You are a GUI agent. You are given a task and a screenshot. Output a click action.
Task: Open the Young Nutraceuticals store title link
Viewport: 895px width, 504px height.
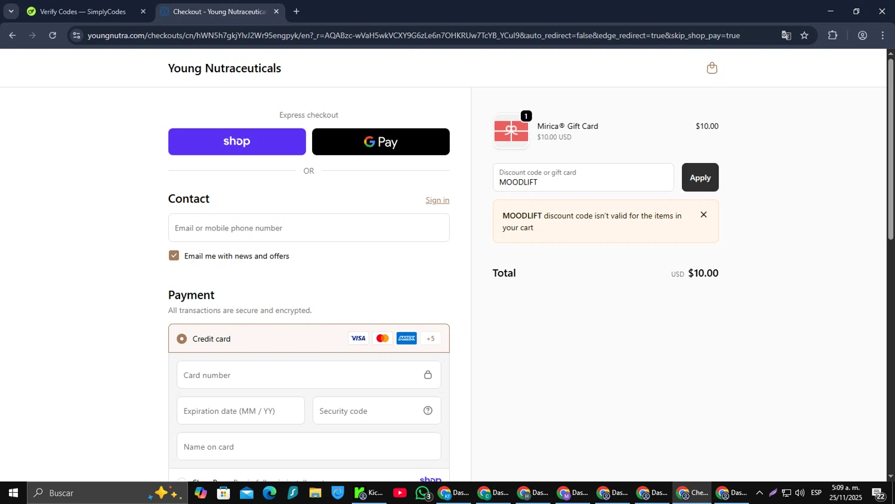pyautogui.click(x=224, y=68)
